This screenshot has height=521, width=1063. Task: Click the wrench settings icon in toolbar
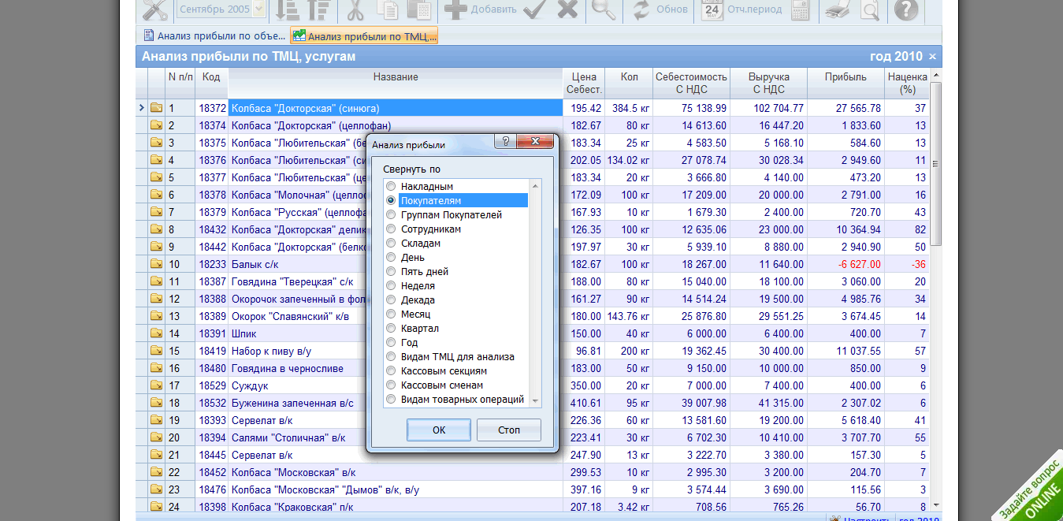[x=156, y=9]
